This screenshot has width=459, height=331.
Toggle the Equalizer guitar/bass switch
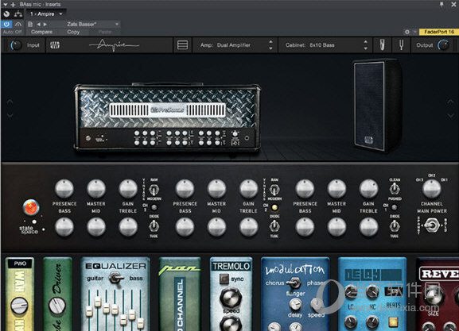116,278
